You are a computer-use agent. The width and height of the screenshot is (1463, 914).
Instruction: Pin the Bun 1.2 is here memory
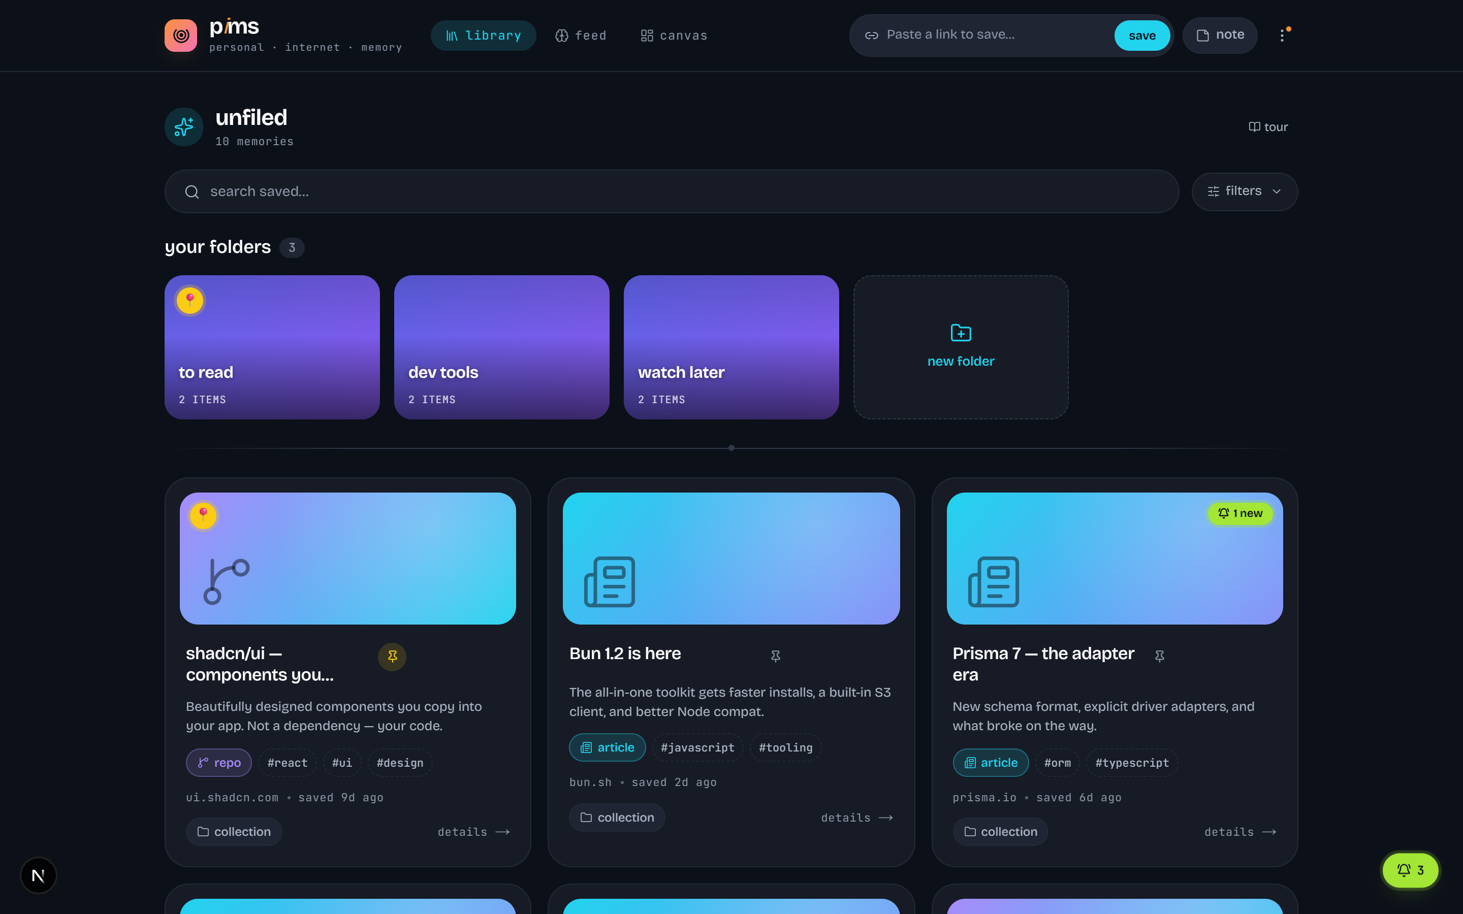776,656
